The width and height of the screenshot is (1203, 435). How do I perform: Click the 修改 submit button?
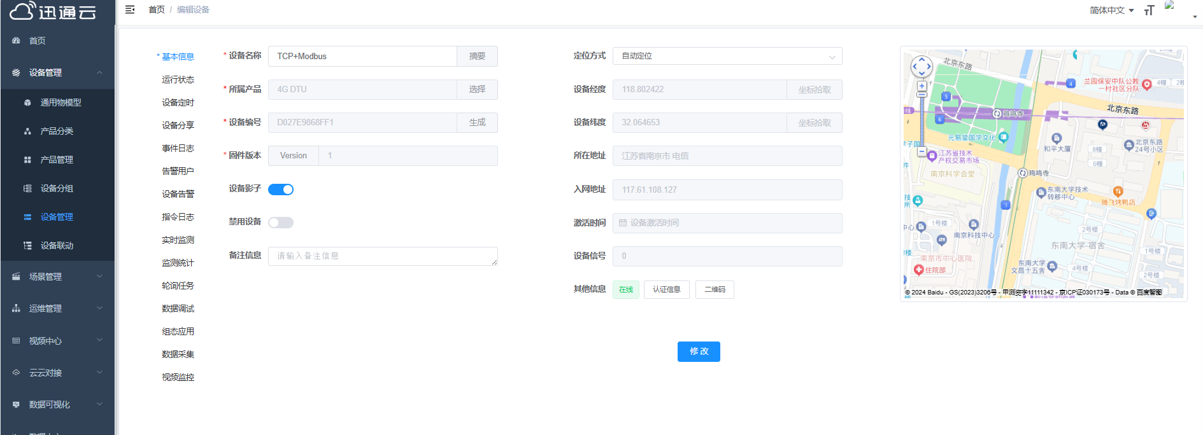pyautogui.click(x=699, y=352)
